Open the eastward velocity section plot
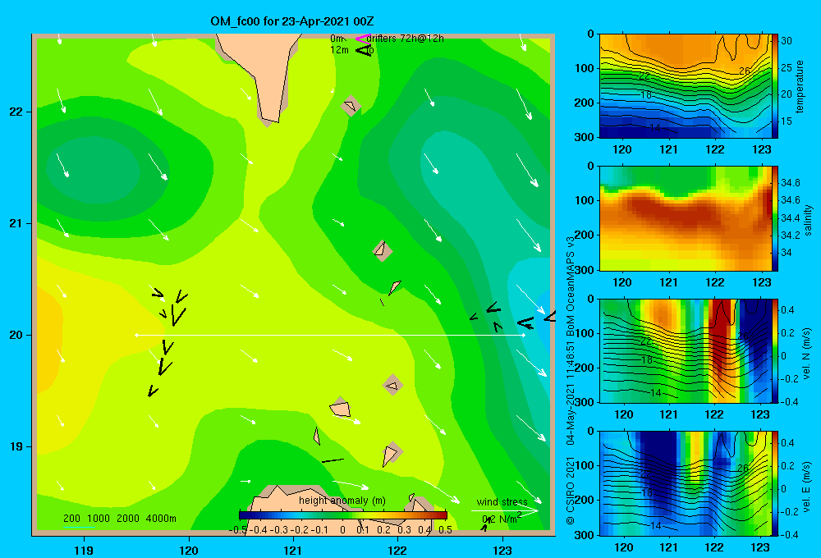 pos(686,483)
